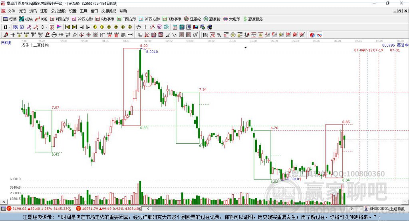Select the percent % tool icon
Image resolution: width=409 pixels, height=221 pixels.
click(219, 35)
